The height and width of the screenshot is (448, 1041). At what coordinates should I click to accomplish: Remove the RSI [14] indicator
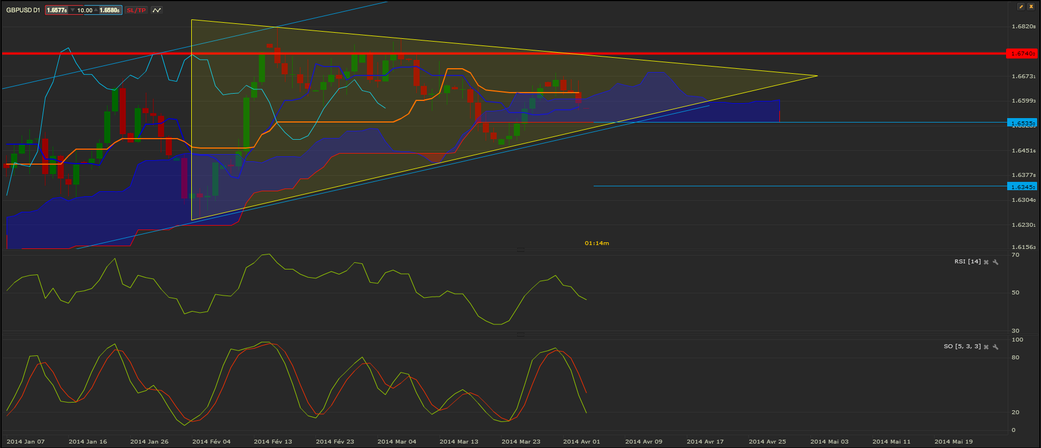tap(986, 262)
